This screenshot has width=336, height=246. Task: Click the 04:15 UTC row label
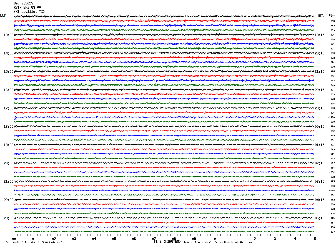[x=320, y=200]
